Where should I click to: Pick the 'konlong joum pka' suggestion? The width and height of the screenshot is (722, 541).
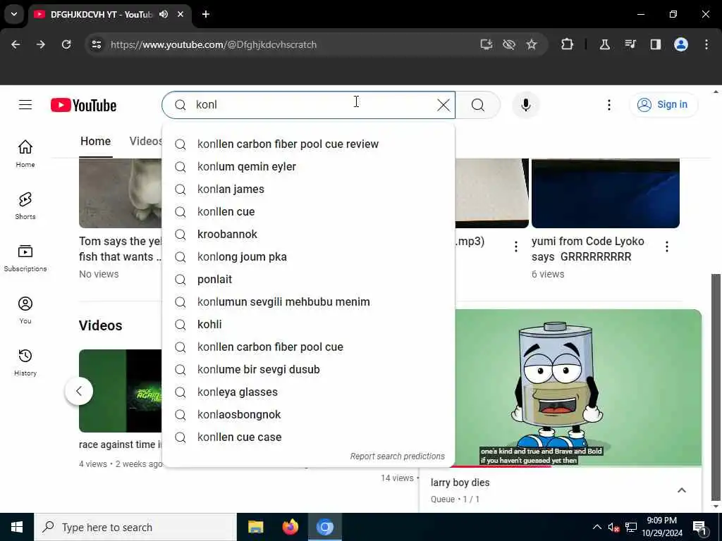309,256
